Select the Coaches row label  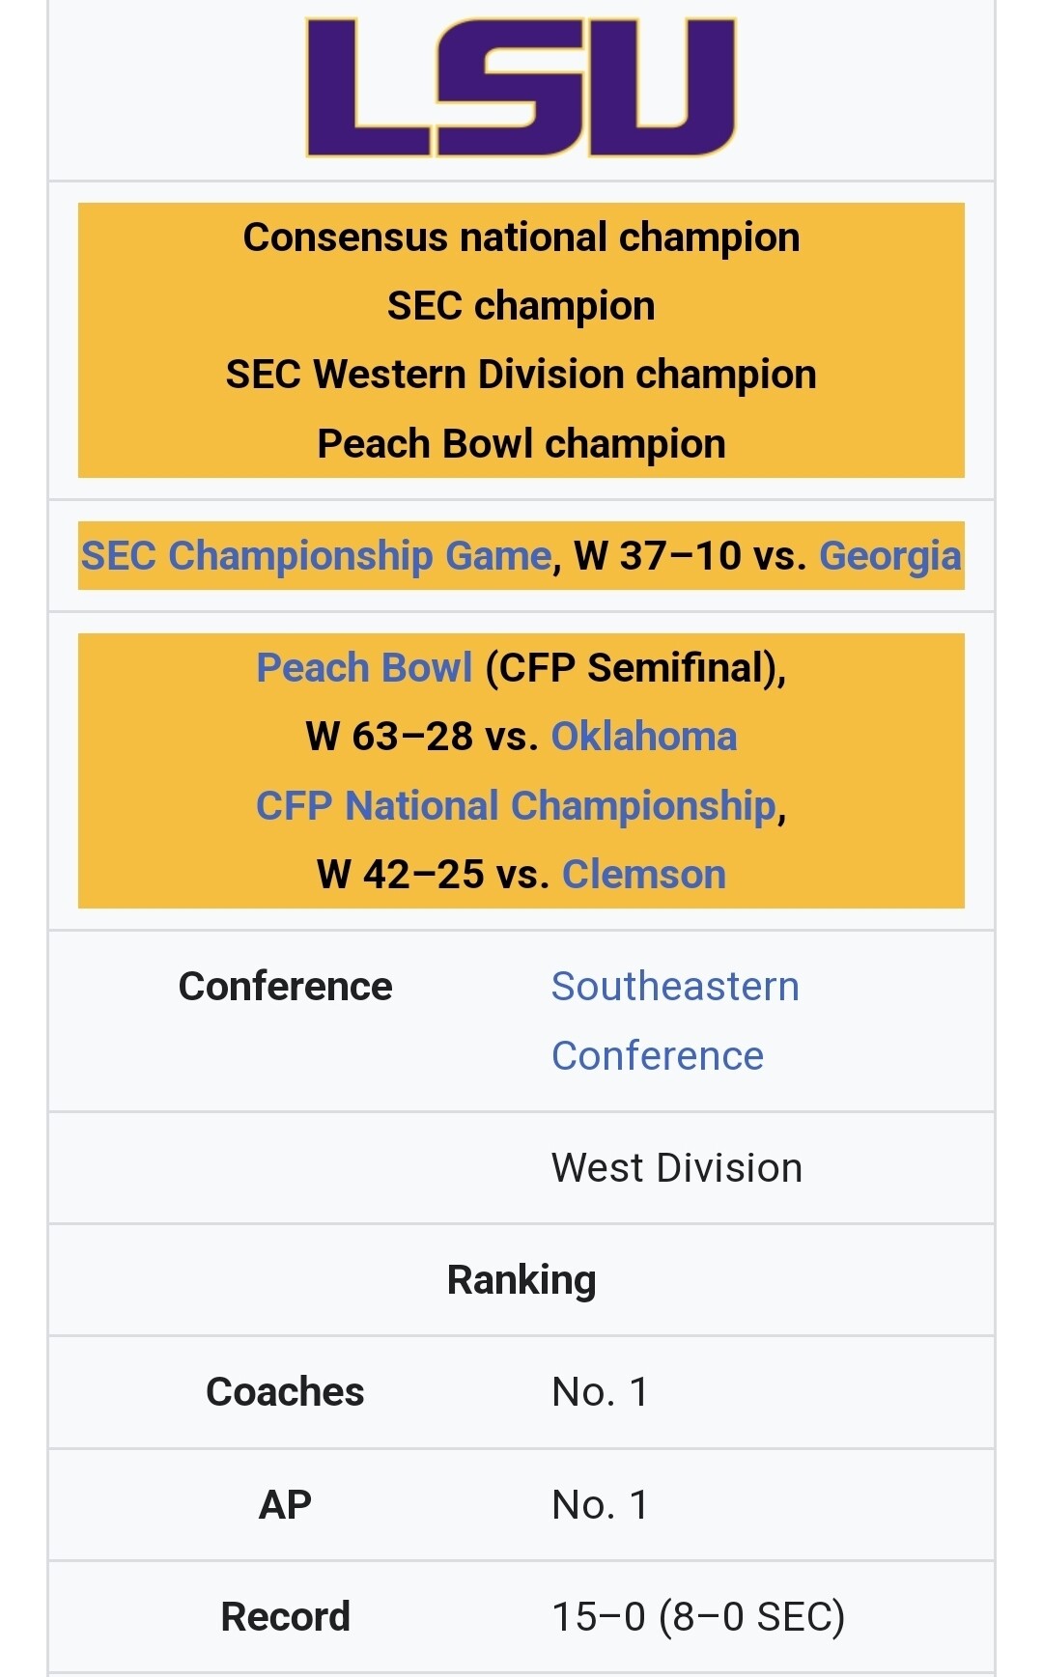[285, 1392]
